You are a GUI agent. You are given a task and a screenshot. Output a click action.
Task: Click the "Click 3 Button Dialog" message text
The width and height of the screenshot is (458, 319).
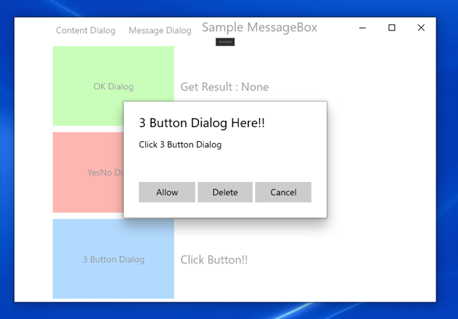tap(181, 144)
